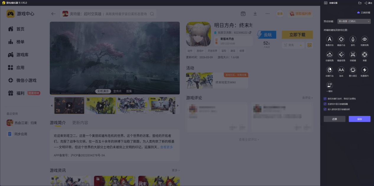Click the search magnifier icon
The height and width of the screenshot is (186, 374).
[152, 14]
